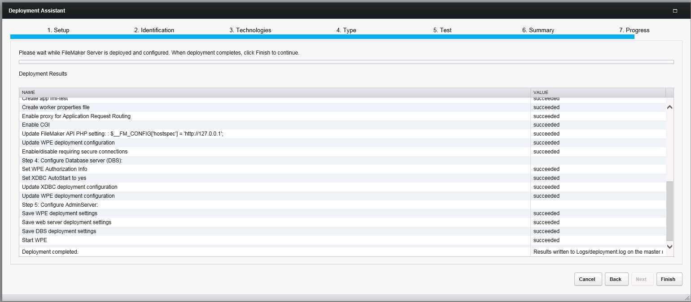Select 'Enable proxy for Application Request Routing' row

pyautogui.click(x=343, y=116)
